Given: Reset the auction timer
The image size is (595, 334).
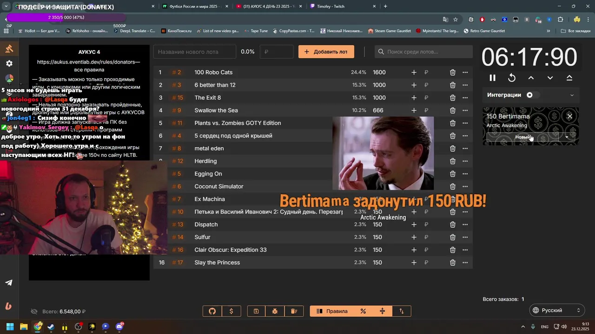Looking at the screenshot, I should point(512,78).
